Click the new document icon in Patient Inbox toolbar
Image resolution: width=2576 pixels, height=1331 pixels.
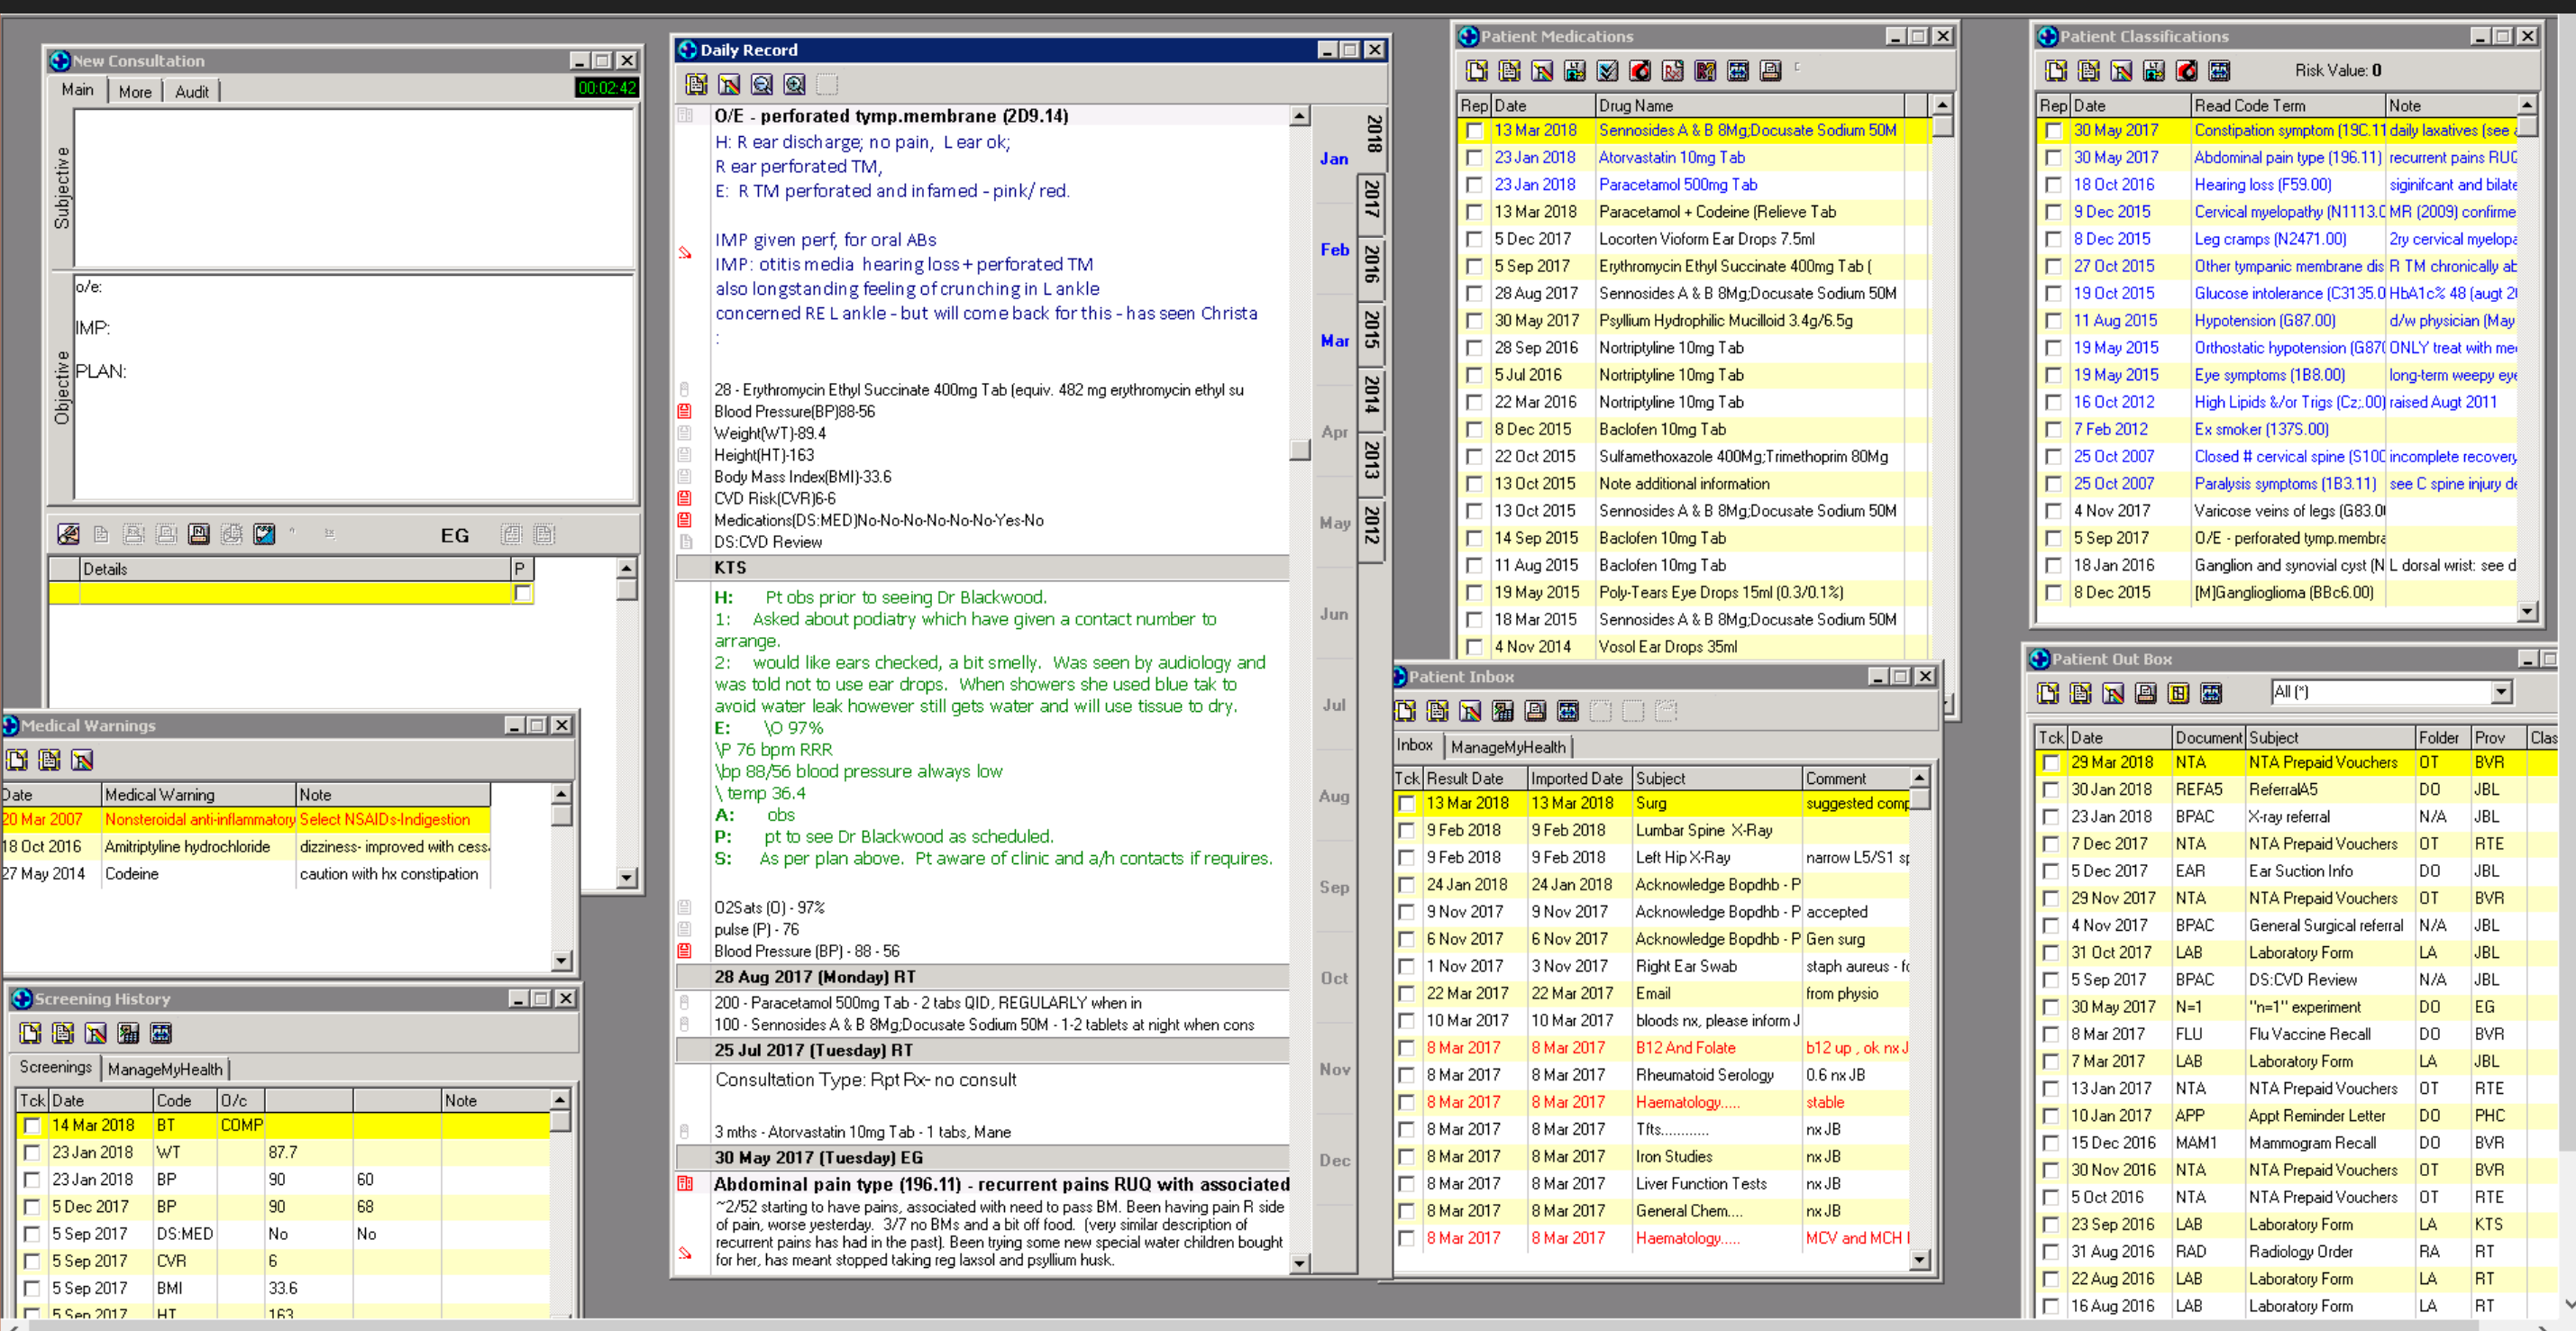point(1405,711)
